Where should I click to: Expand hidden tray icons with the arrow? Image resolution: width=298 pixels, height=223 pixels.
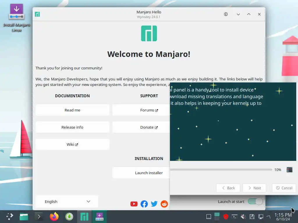(x=269, y=217)
